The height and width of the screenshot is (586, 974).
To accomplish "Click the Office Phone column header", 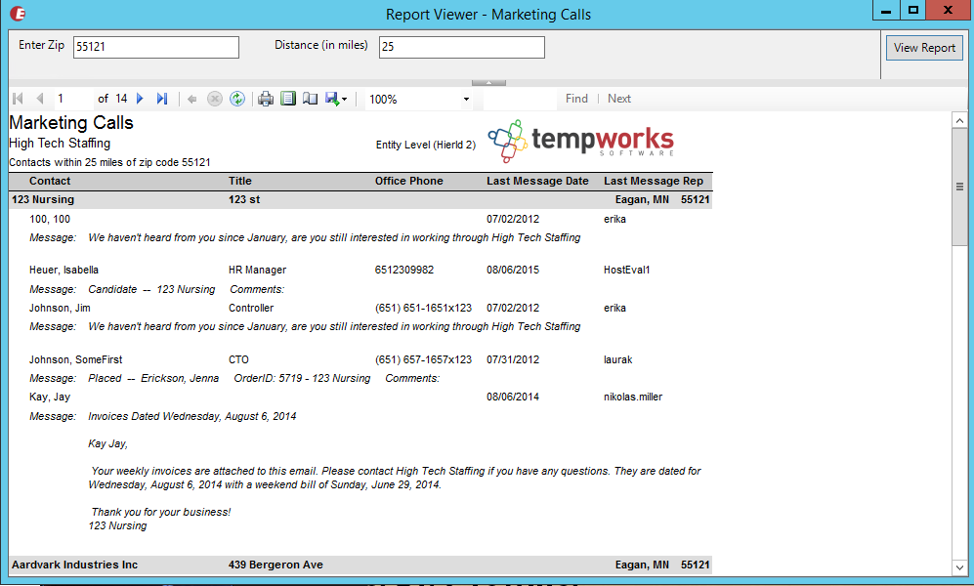I will click(408, 181).
